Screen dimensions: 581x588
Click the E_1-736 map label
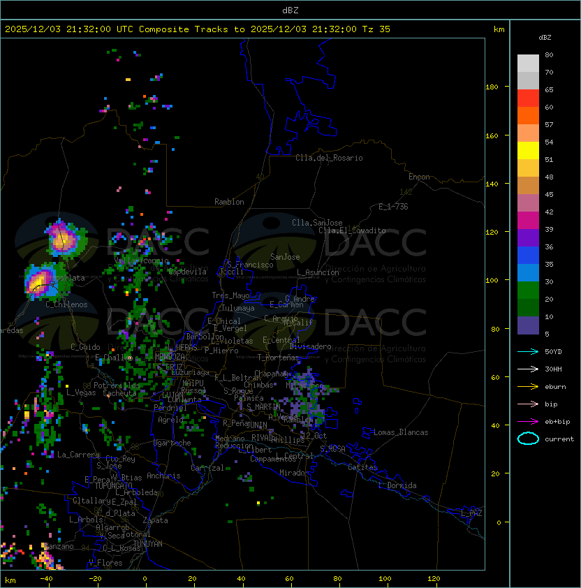(393, 207)
